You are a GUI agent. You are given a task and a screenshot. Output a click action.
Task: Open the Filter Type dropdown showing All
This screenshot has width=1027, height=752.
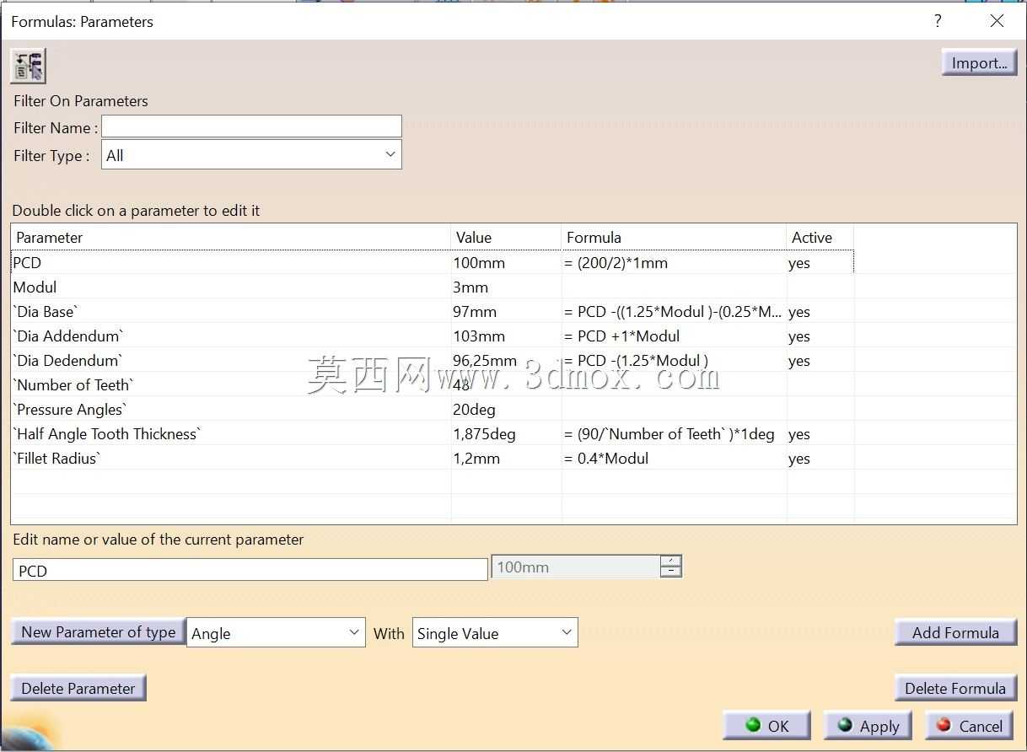coord(251,155)
